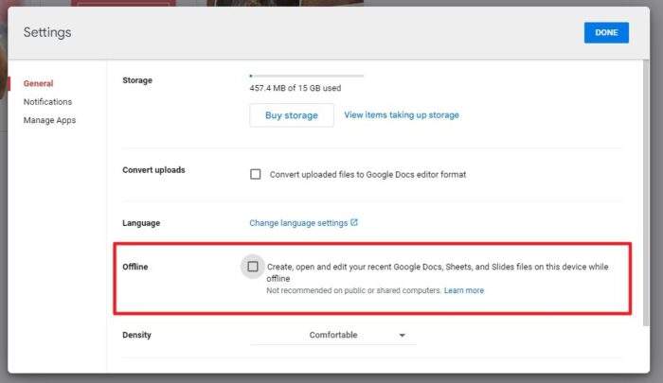Viewport: 663px width, 383px height.
Task: Click the Density dropdown arrow
Action: (x=403, y=336)
